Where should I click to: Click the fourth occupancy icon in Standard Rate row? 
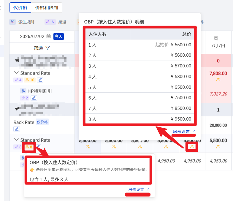pyautogui.click(x=166, y=147)
